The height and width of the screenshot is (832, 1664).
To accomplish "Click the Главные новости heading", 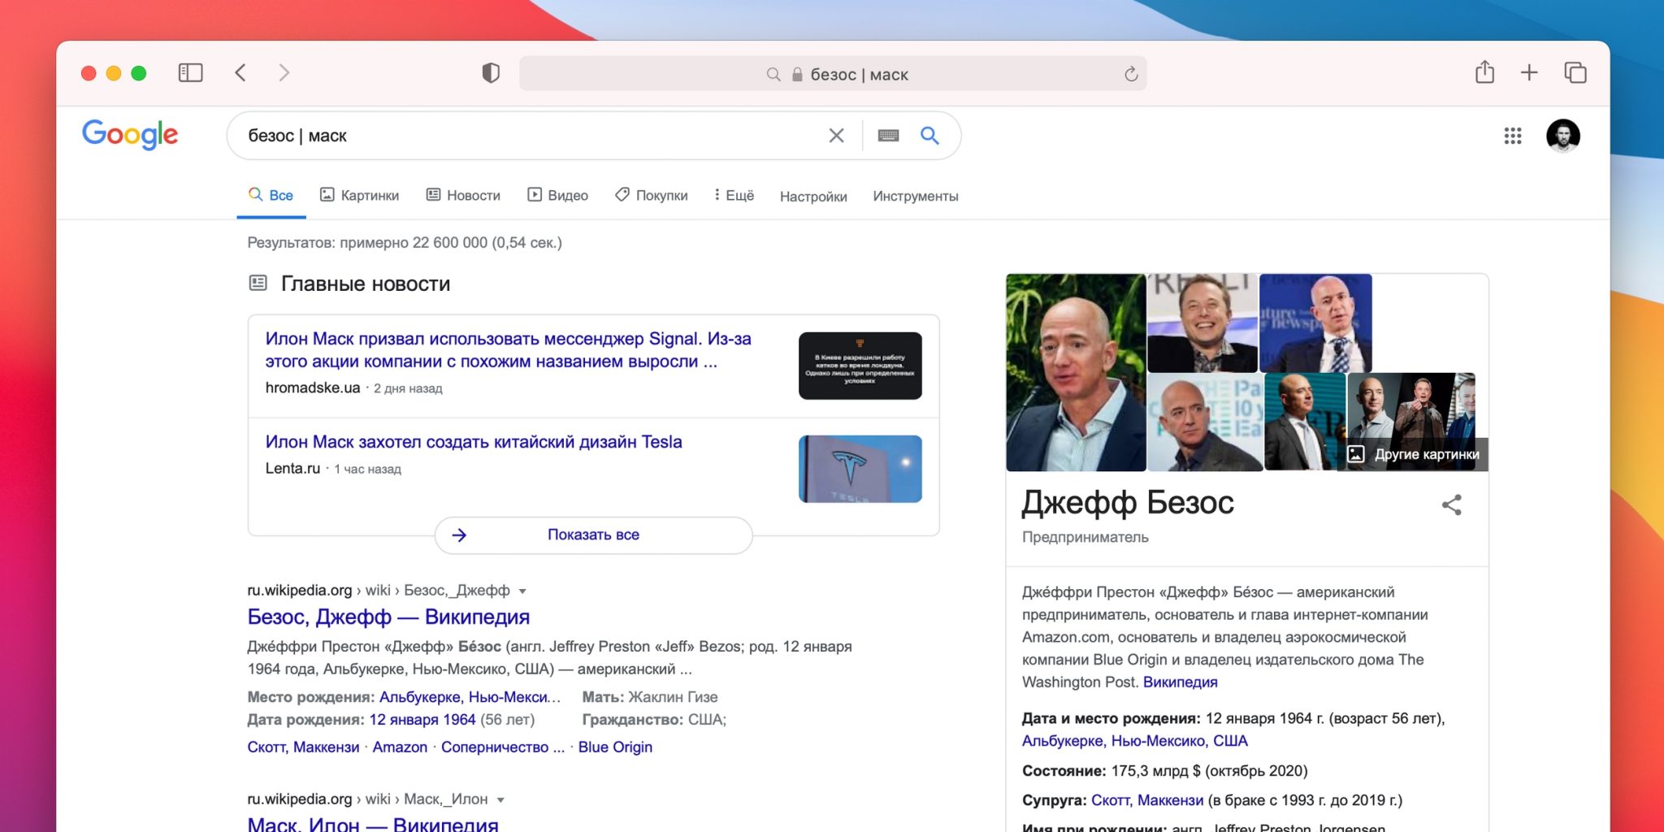I will tap(366, 284).
